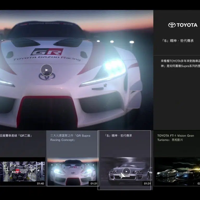
Task: Open the FT-1 Vision Gran Turismo thumbnail
Action: [177, 172]
